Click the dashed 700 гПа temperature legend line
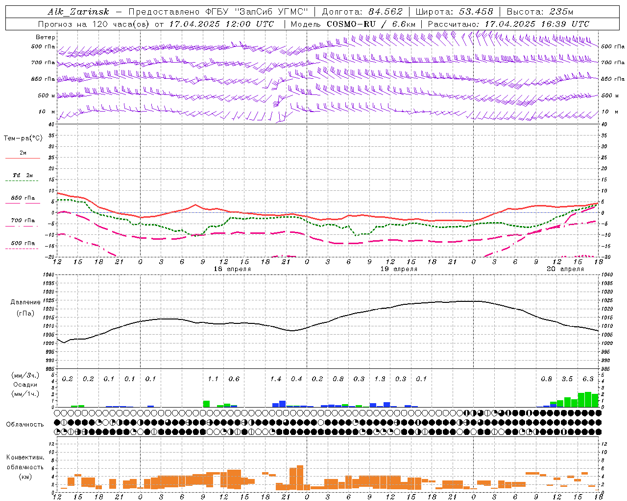 (x=23, y=227)
